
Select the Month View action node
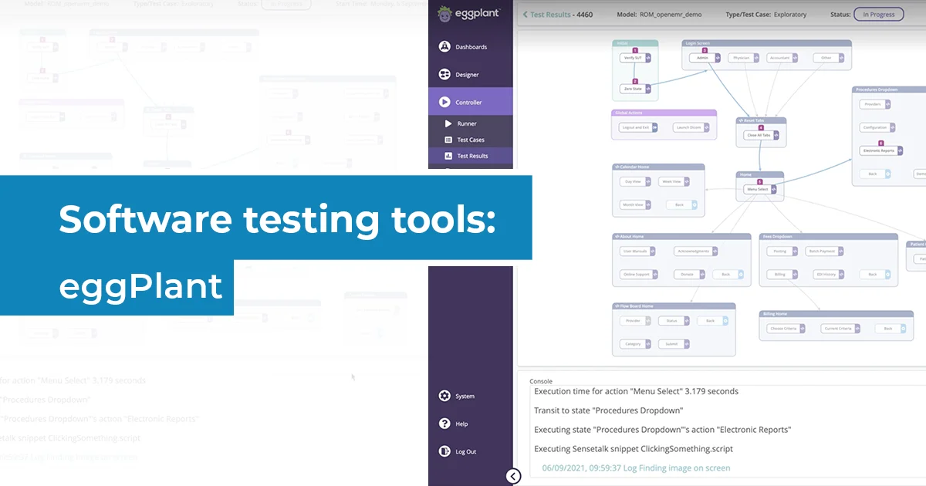(x=635, y=205)
